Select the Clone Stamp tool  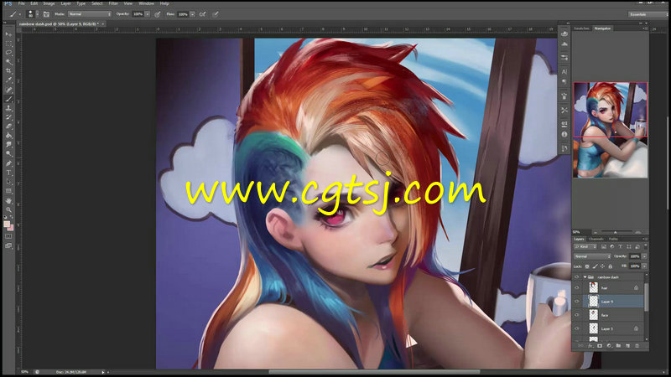(x=8, y=109)
